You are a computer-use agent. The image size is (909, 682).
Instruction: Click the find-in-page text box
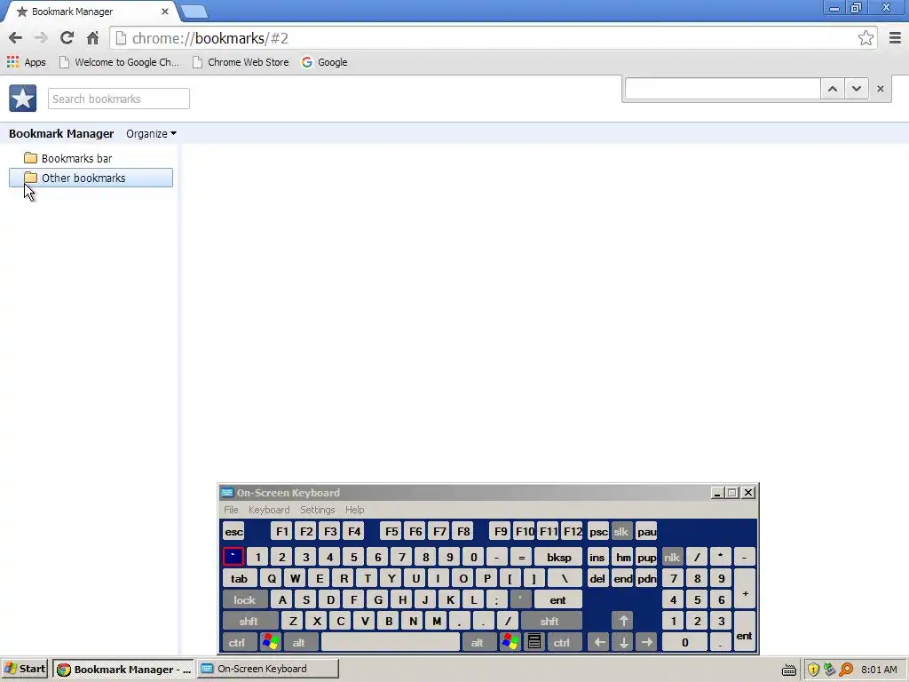pos(723,89)
